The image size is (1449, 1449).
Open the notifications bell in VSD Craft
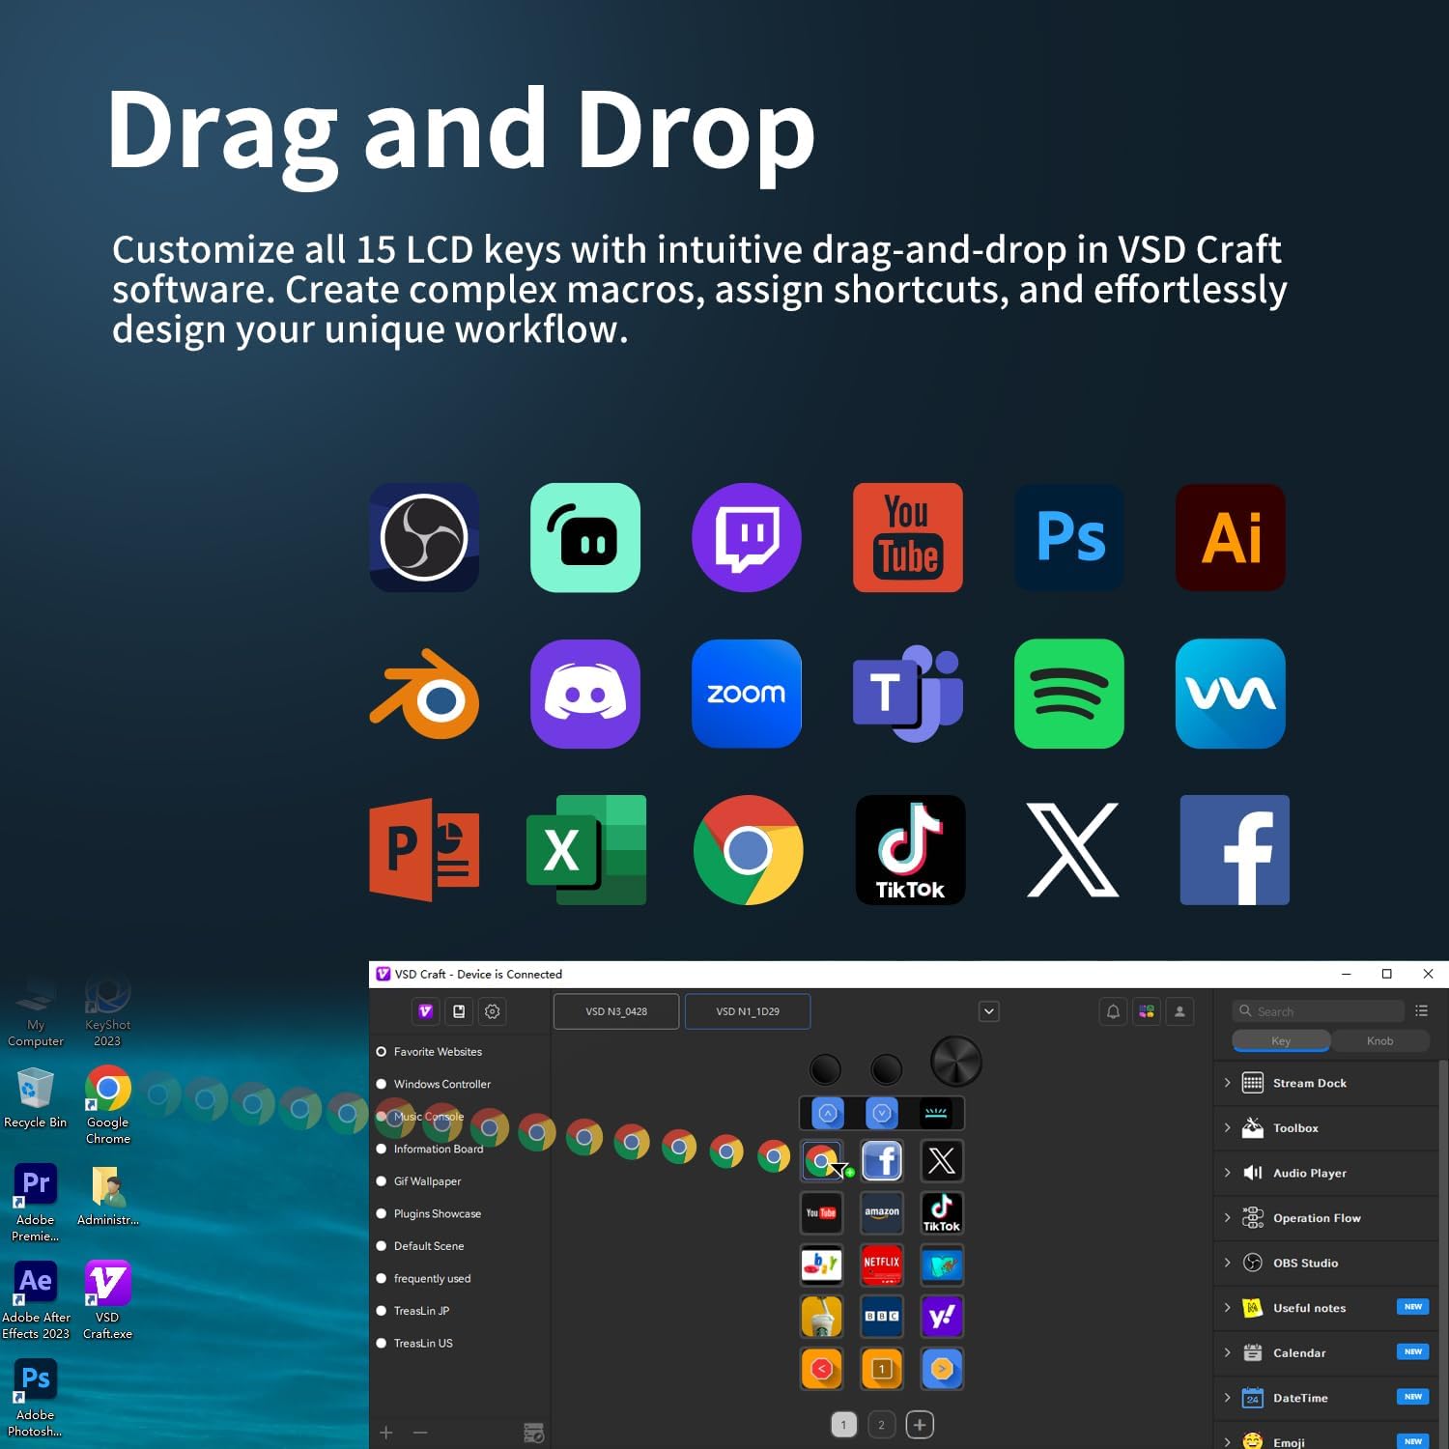(x=1113, y=1011)
